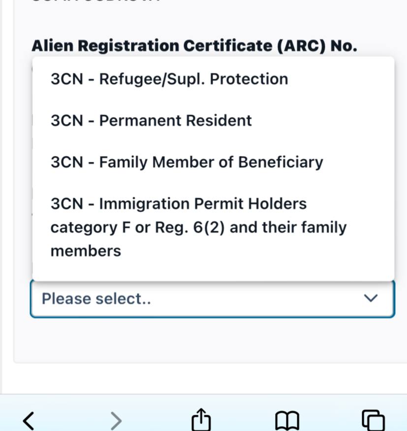Click the 'Alien Registration Certificate (ARC) No.' label
The width and height of the screenshot is (407, 431).
tap(194, 46)
